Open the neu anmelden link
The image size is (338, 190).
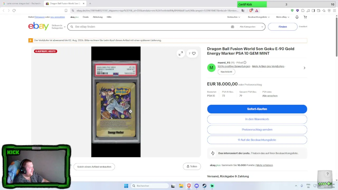[58, 17]
